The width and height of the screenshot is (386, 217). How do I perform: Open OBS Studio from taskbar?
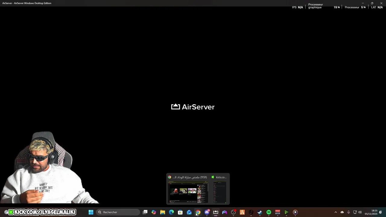click(233, 212)
